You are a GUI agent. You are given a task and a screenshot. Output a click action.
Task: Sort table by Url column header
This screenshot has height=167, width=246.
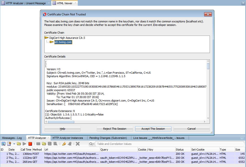point(72,150)
